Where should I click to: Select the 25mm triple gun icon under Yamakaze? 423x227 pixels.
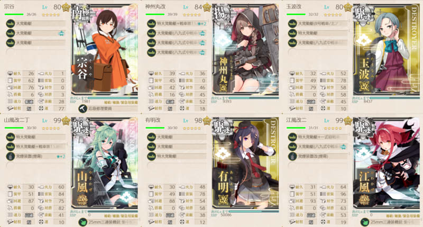click(82, 222)
